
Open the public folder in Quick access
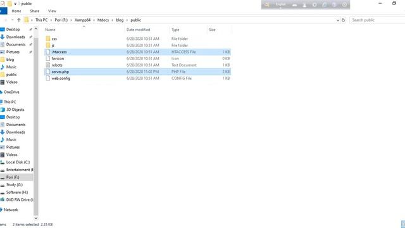[x=11, y=75]
